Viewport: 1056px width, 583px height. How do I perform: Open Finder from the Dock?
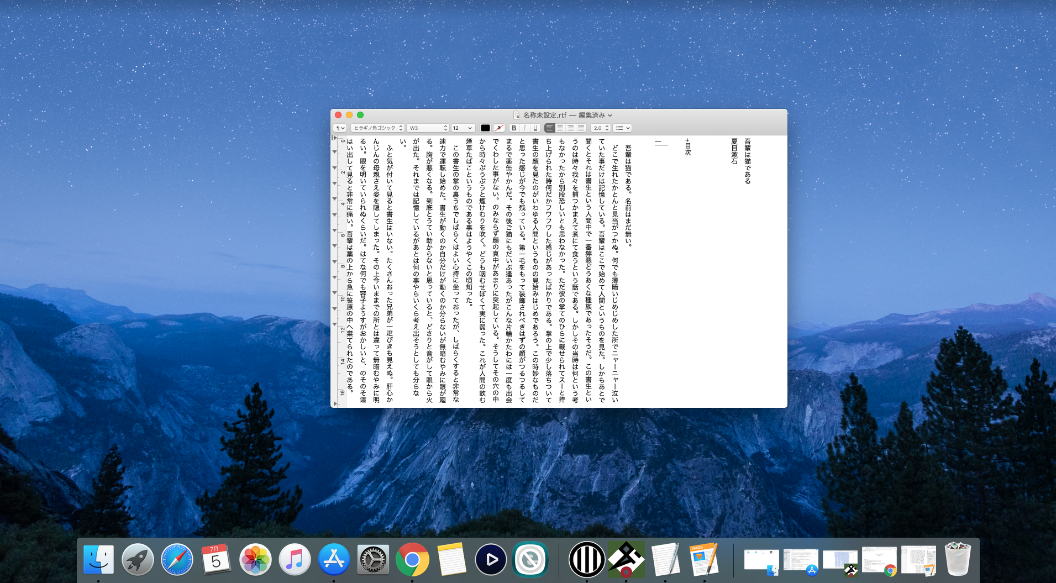[x=98, y=559]
